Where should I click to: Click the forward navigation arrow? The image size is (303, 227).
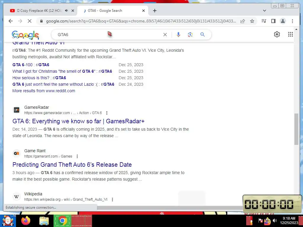(x=20, y=21)
